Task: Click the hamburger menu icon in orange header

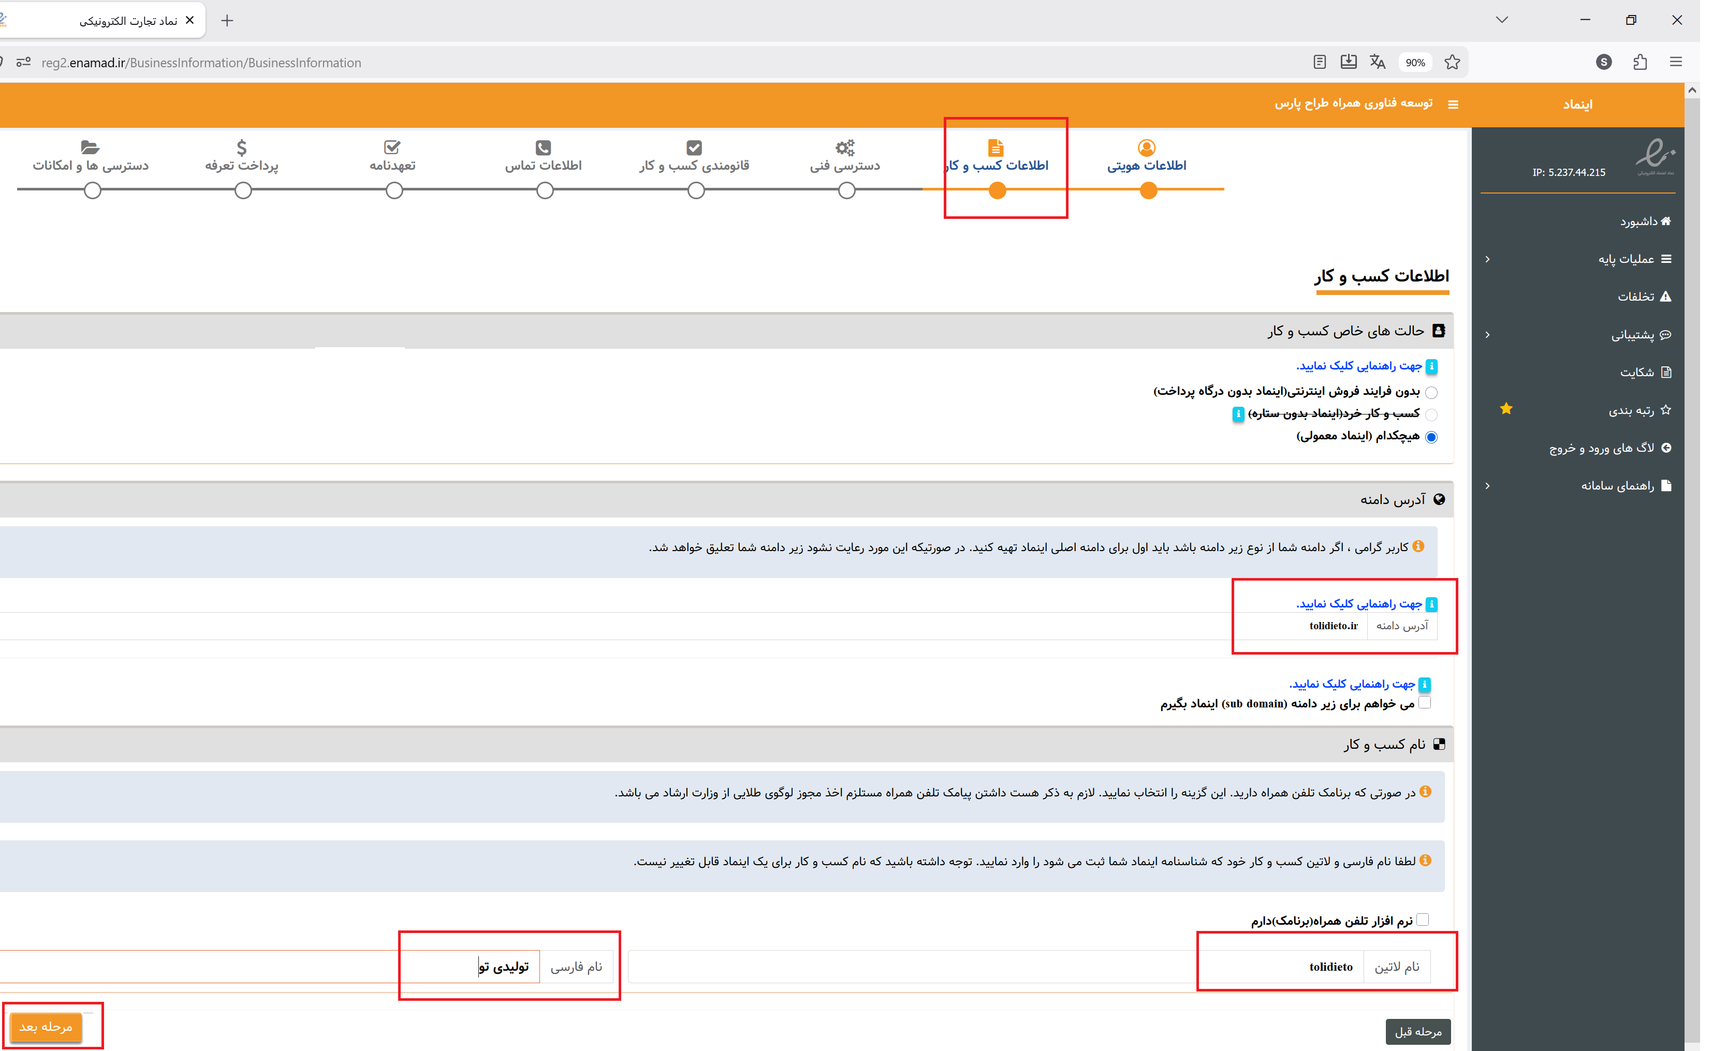Action: click(x=1452, y=104)
